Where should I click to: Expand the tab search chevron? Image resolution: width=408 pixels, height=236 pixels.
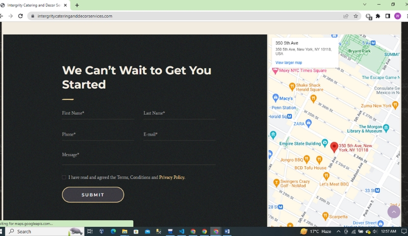pyautogui.click(x=365, y=5)
